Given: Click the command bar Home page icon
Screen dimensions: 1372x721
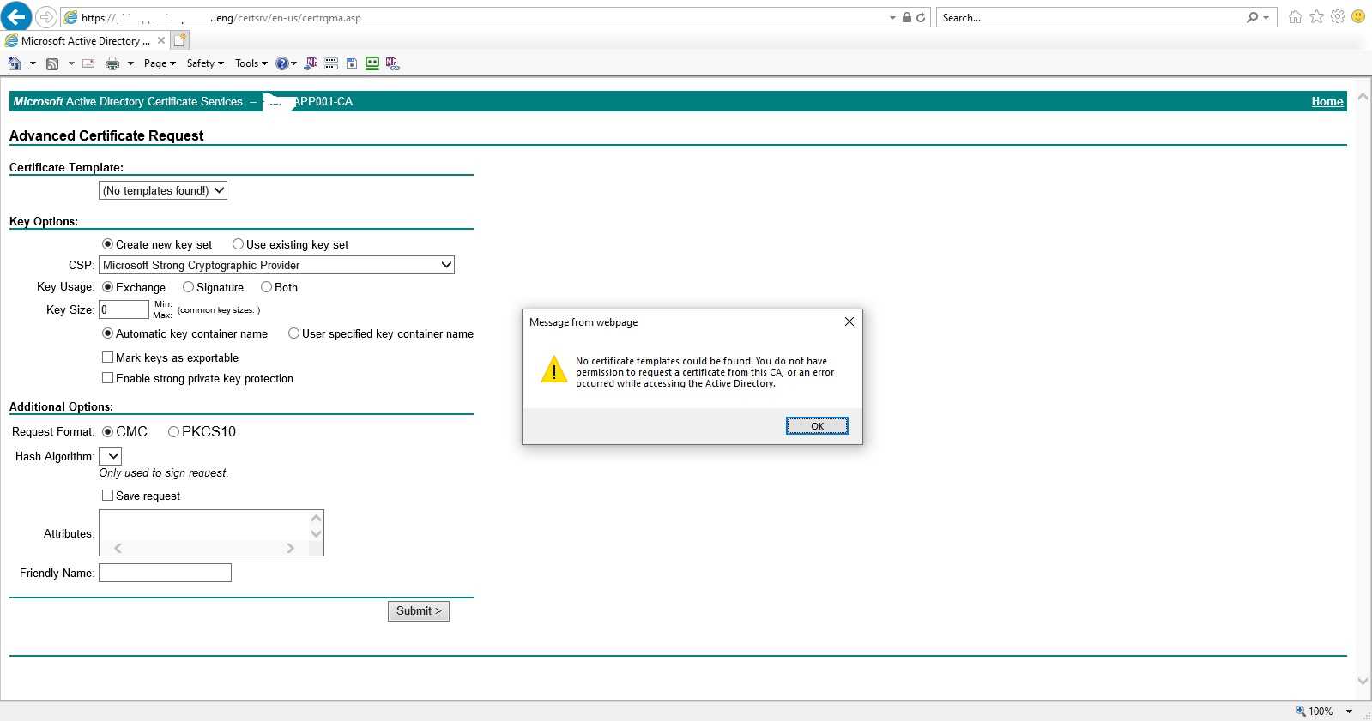Looking at the screenshot, I should pyautogui.click(x=15, y=63).
